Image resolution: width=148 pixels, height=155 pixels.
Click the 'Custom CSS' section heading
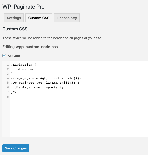coord(15,29)
